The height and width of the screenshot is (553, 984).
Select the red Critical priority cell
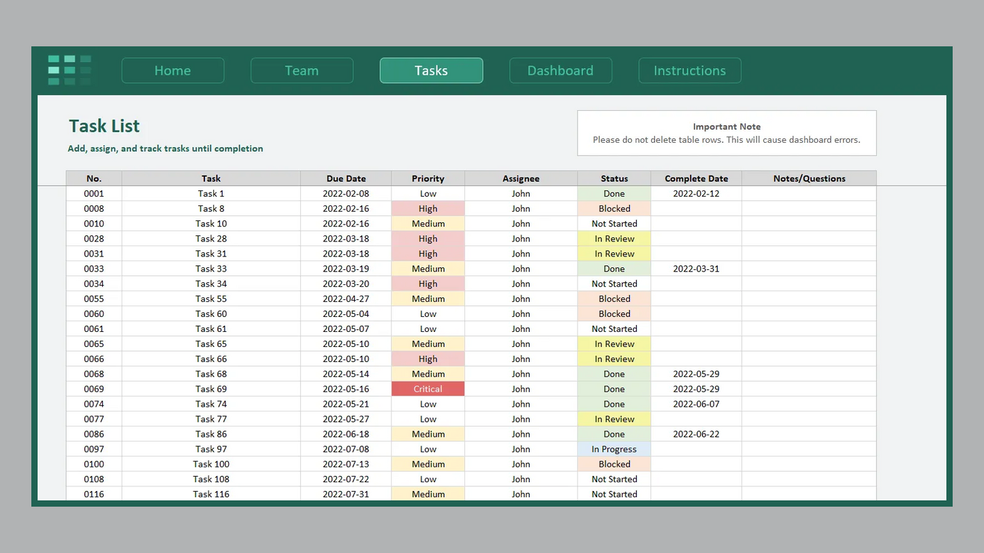[x=428, y=389]
